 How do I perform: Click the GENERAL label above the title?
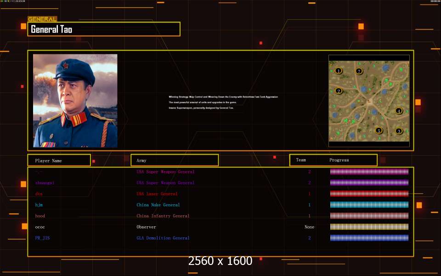pos(42,19)
